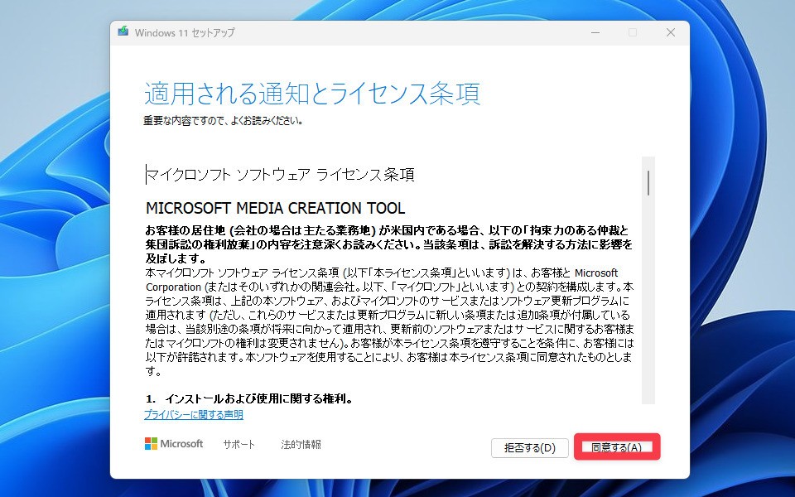Screen dimensions: 795x497
Task: Close the Windows 11 setup window
Action: click(670, 32)
